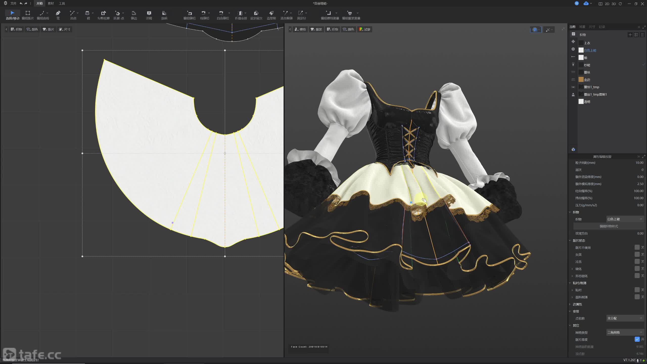647x364 pixels.
Task: Click the 3D window 试穿 button
Action: click(x=365, y=29)
